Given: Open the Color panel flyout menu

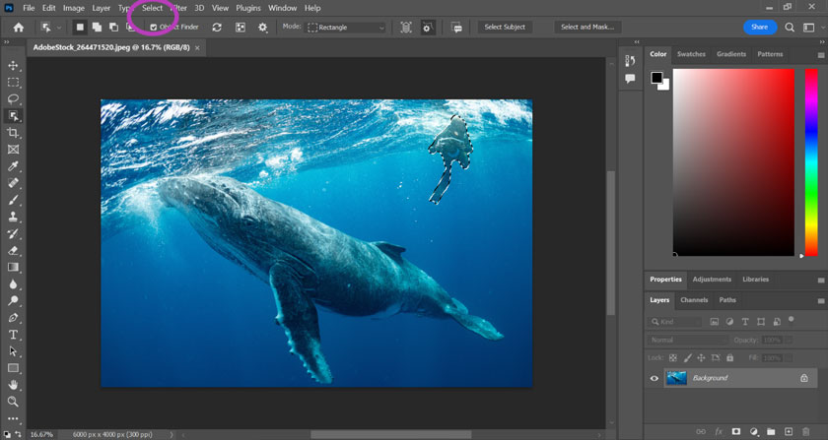Looking at the screenshot, I should point(821,55).
